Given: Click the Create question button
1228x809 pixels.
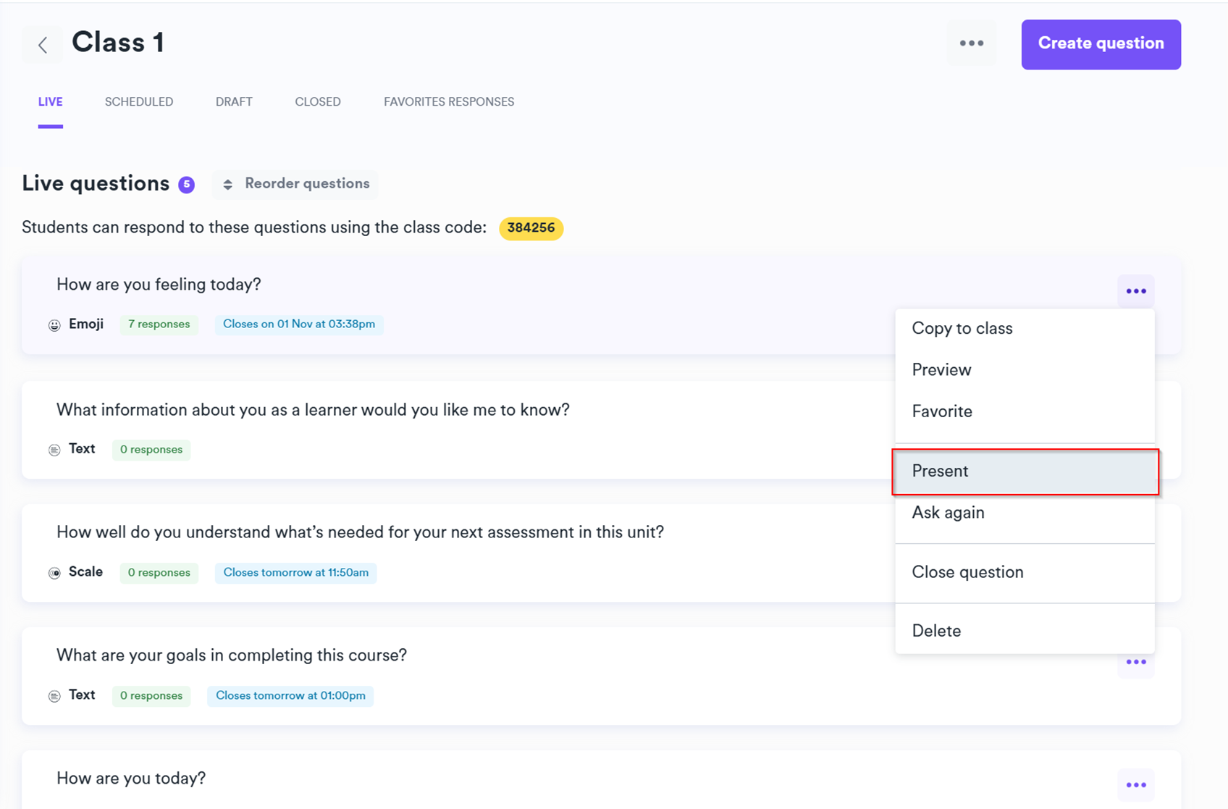Looking at the screenshot, I should pos(1101,44).
